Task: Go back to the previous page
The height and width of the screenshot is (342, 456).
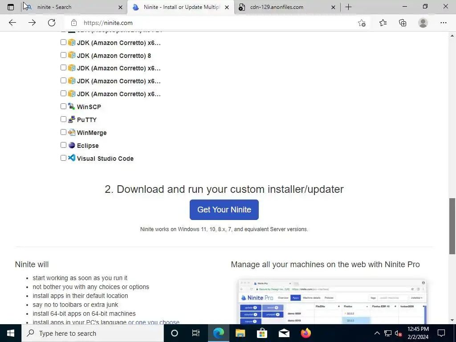Action: [x=12, y=23]
